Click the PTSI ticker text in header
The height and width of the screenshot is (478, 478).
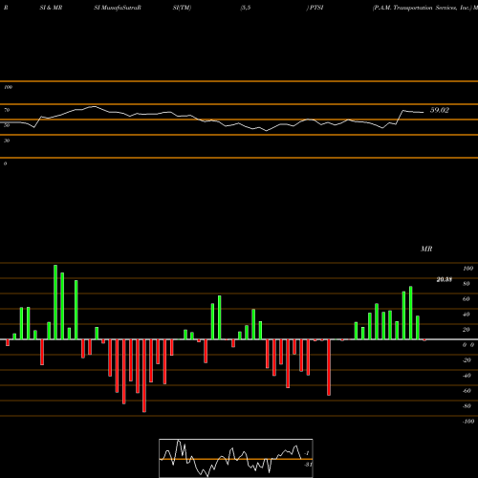click(316, 8)
